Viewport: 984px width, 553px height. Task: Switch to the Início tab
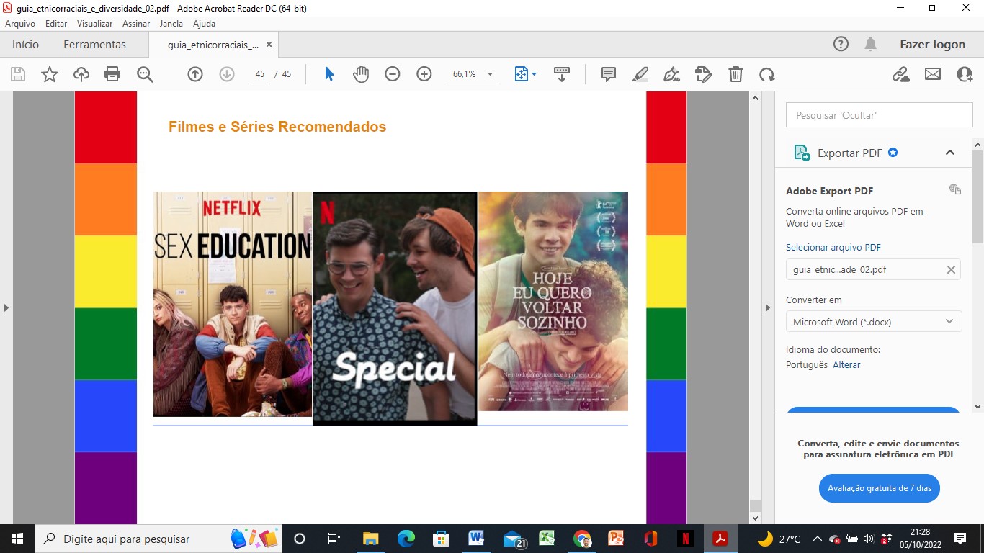(x=25, y=44)
